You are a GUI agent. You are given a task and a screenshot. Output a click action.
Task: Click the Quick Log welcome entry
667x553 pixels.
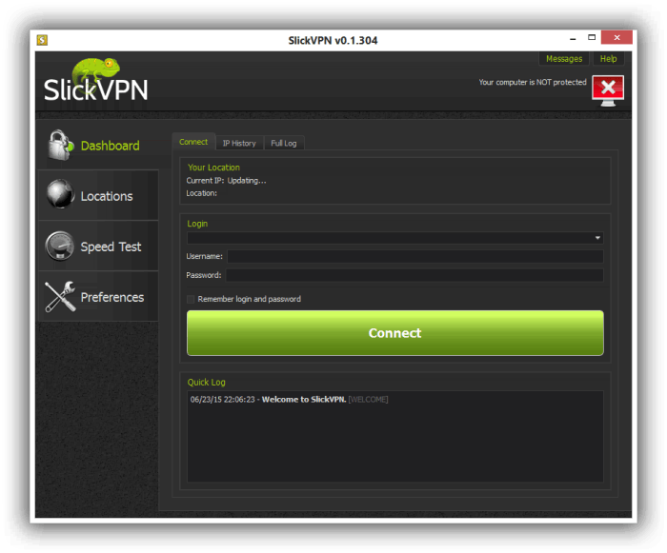289,400
